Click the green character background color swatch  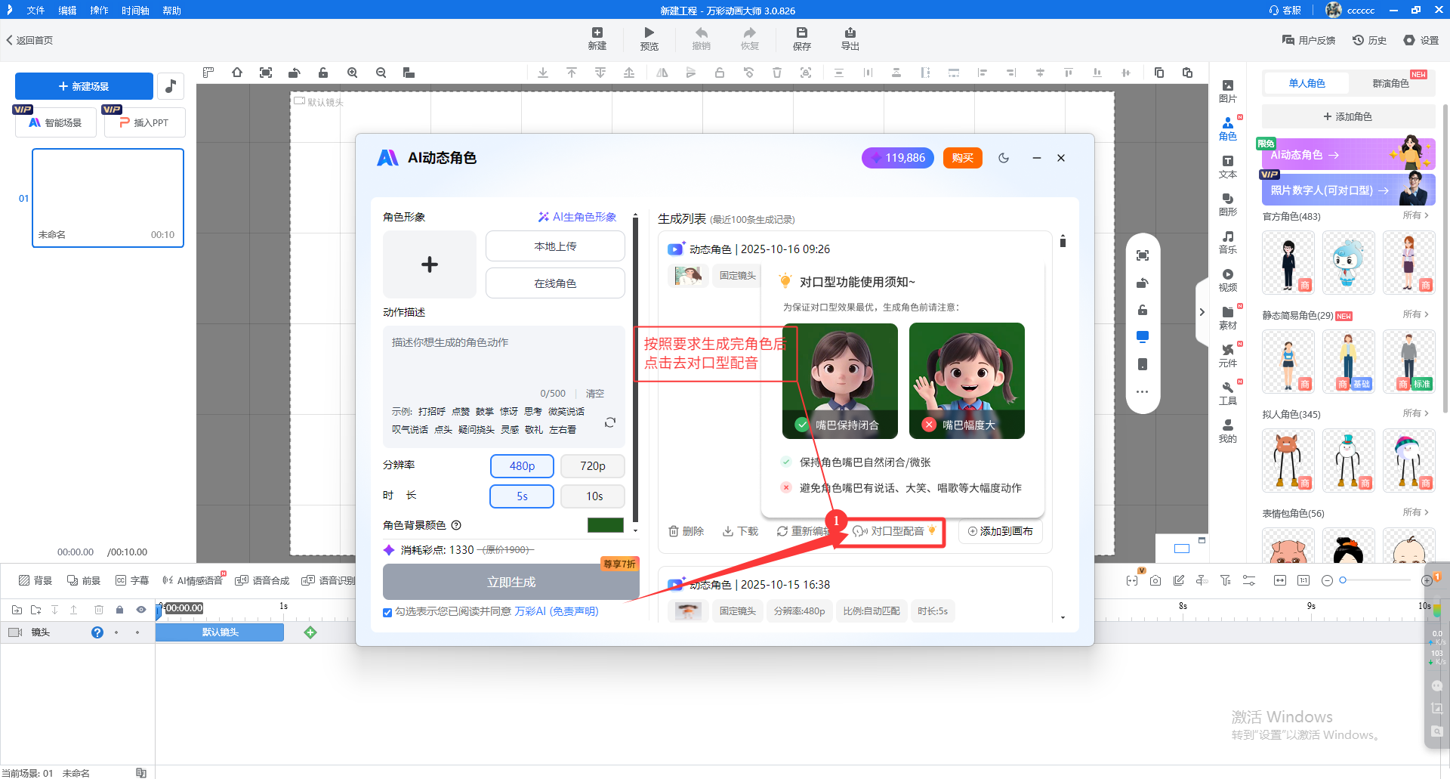pos(605,525)
